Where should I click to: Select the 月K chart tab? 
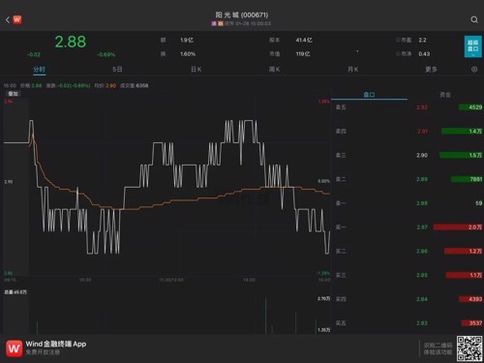click(x=353, y=69)
